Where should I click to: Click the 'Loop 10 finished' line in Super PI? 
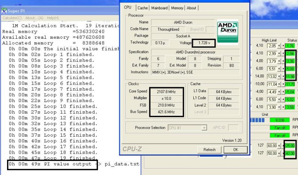click(53, 106)
